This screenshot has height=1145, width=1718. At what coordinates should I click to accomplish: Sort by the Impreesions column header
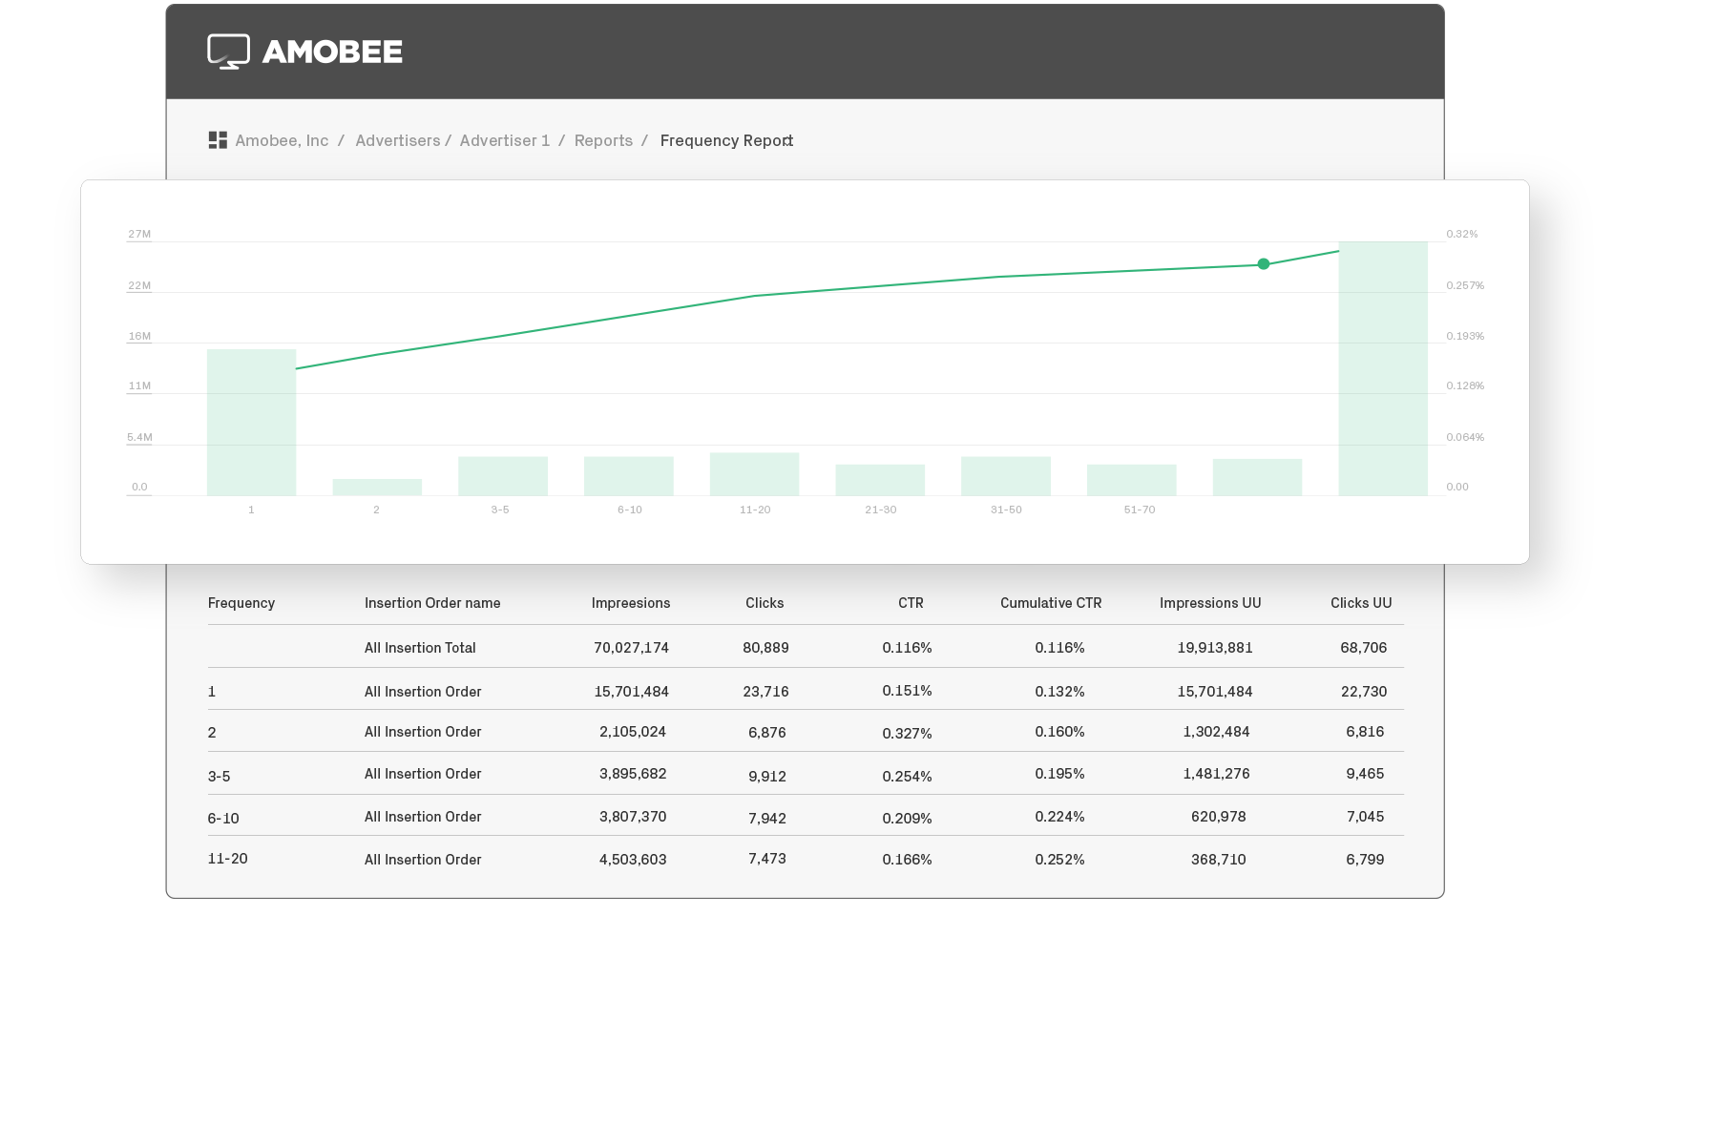[631, 603]
